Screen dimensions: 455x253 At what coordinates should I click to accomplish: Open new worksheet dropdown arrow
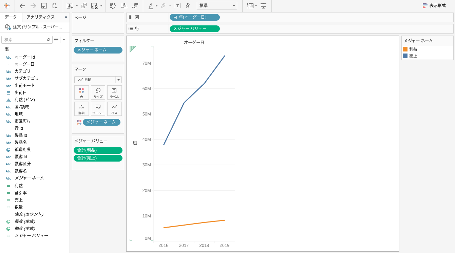77,6
